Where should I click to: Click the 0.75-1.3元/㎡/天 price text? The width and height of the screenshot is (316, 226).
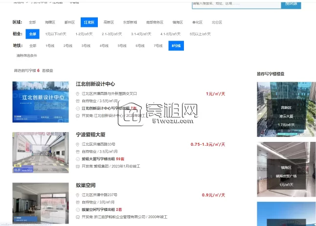(208, 144)
